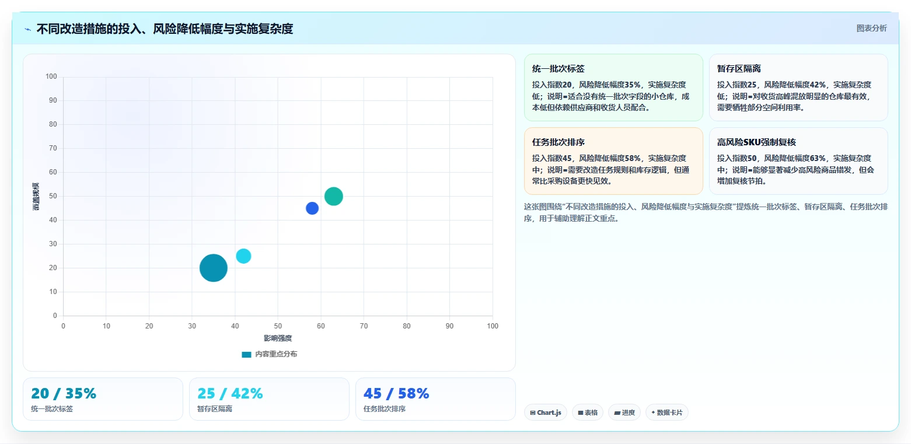This screenshot has width=911, height=444.
Task: Click the rotated y-axis title of the chart
Action: tap(36, 197)
